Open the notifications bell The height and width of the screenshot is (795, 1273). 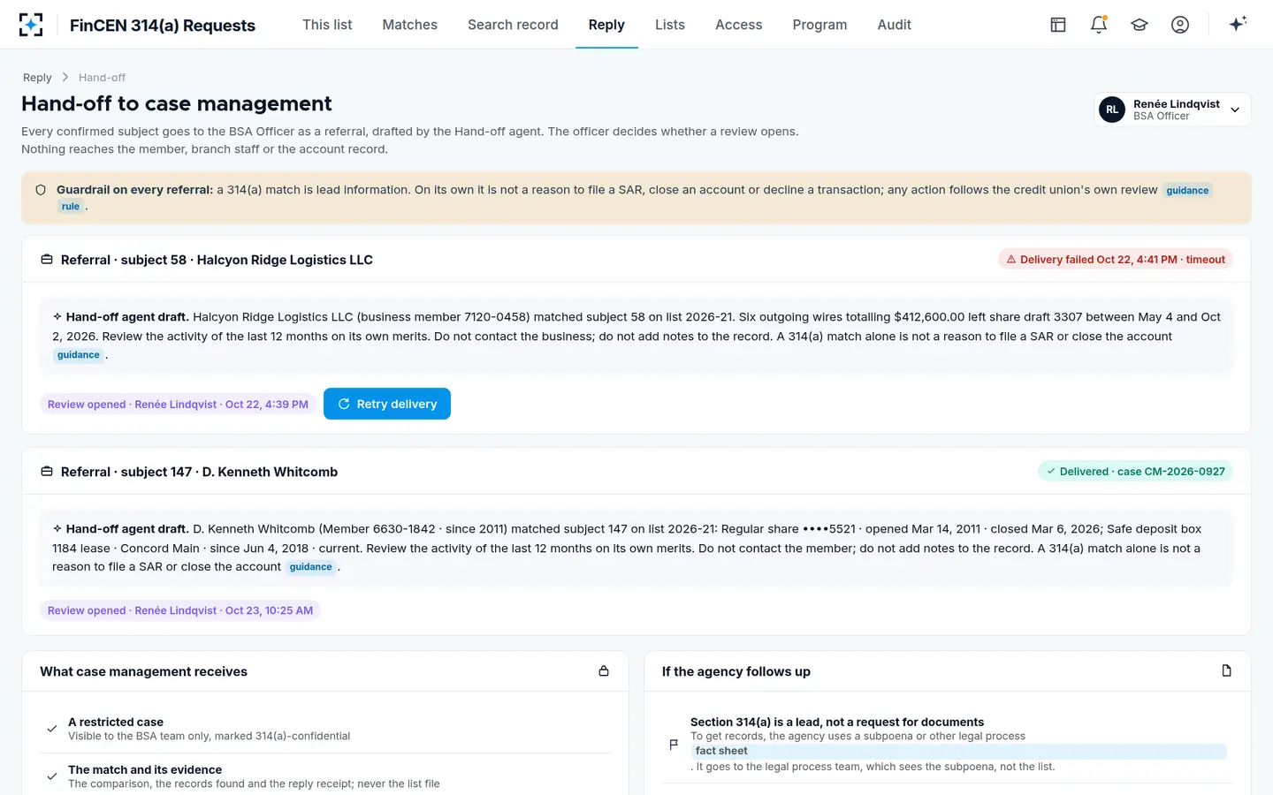[x=1099, y=25]
